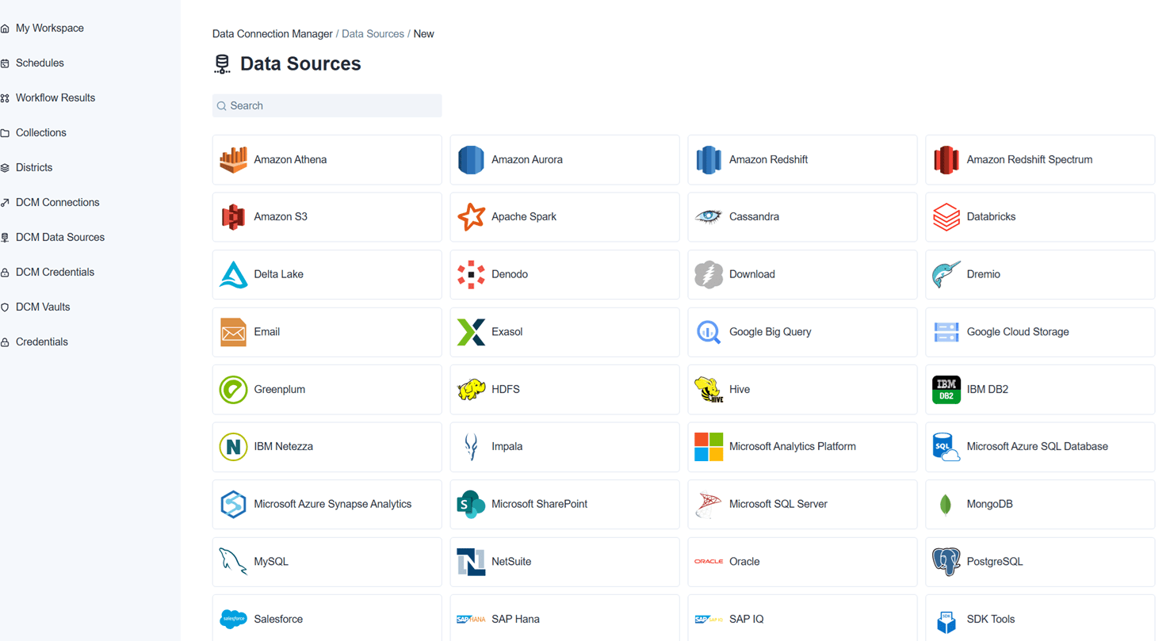1170x641 pixels.
Task: Click the Databricks logo icon
Action: (x=946, y=217)
